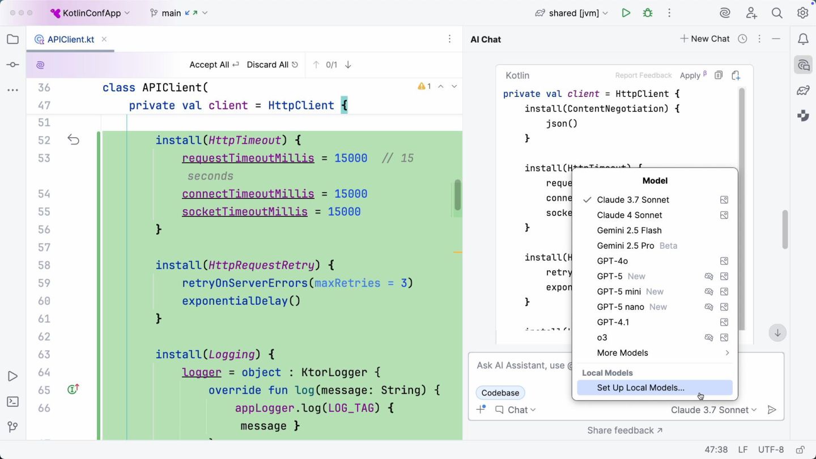Run the shared [jvm] configuration
The image size is (816, 459).
[x=626, y=12]
